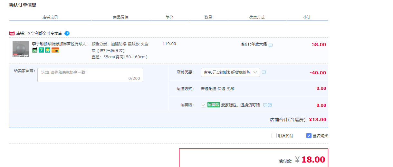Click the 小计 column header
The height and width of the screenshot is (167, 393).
click(x=307, y=17)
